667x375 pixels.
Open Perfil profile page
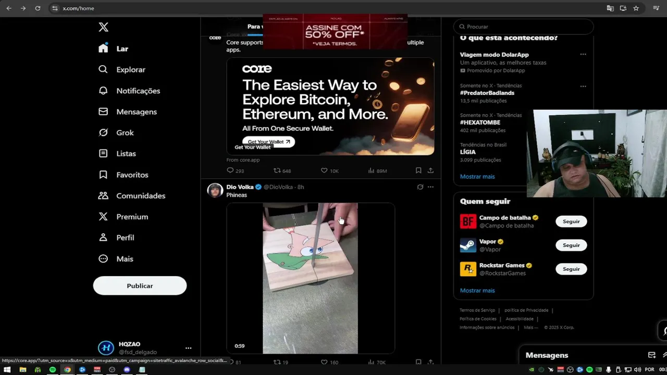point(116,238)
